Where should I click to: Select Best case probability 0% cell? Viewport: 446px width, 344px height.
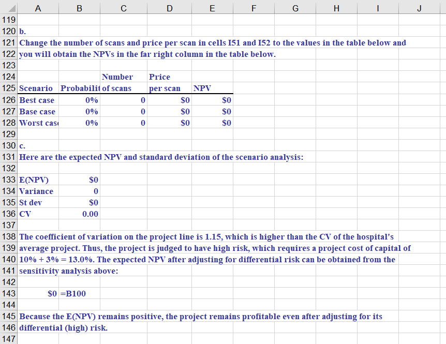(79, 100)
